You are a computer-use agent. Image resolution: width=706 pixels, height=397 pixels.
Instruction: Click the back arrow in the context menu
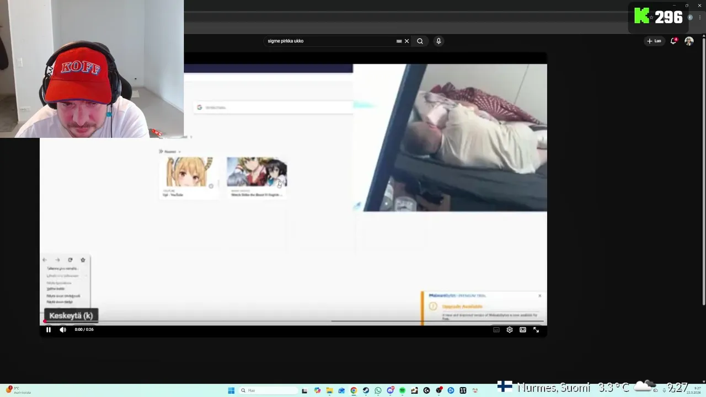(x=45, y=260)
